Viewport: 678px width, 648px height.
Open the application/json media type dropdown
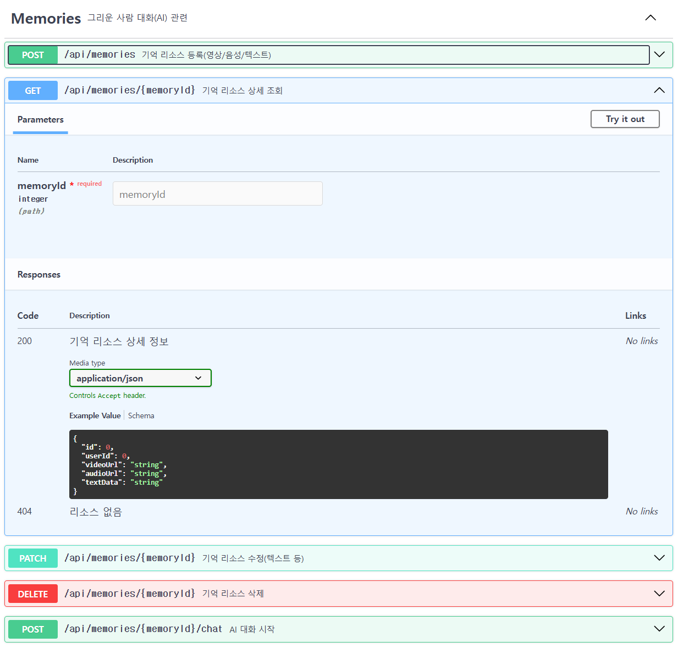140,378
